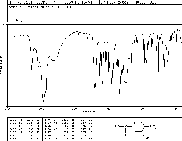The height and width of the screenshot is (141, 182).
Task: Click the 665 peak table entry
Action: [87, 132]
